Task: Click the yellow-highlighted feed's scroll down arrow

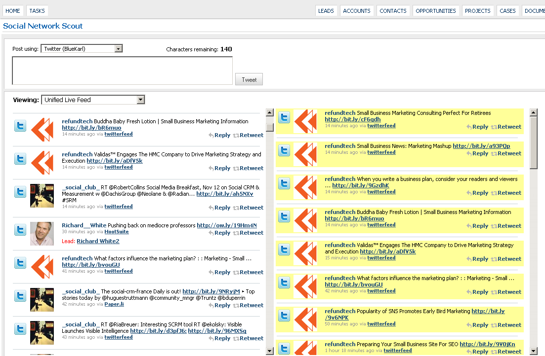Action: (x=534, y=351)
